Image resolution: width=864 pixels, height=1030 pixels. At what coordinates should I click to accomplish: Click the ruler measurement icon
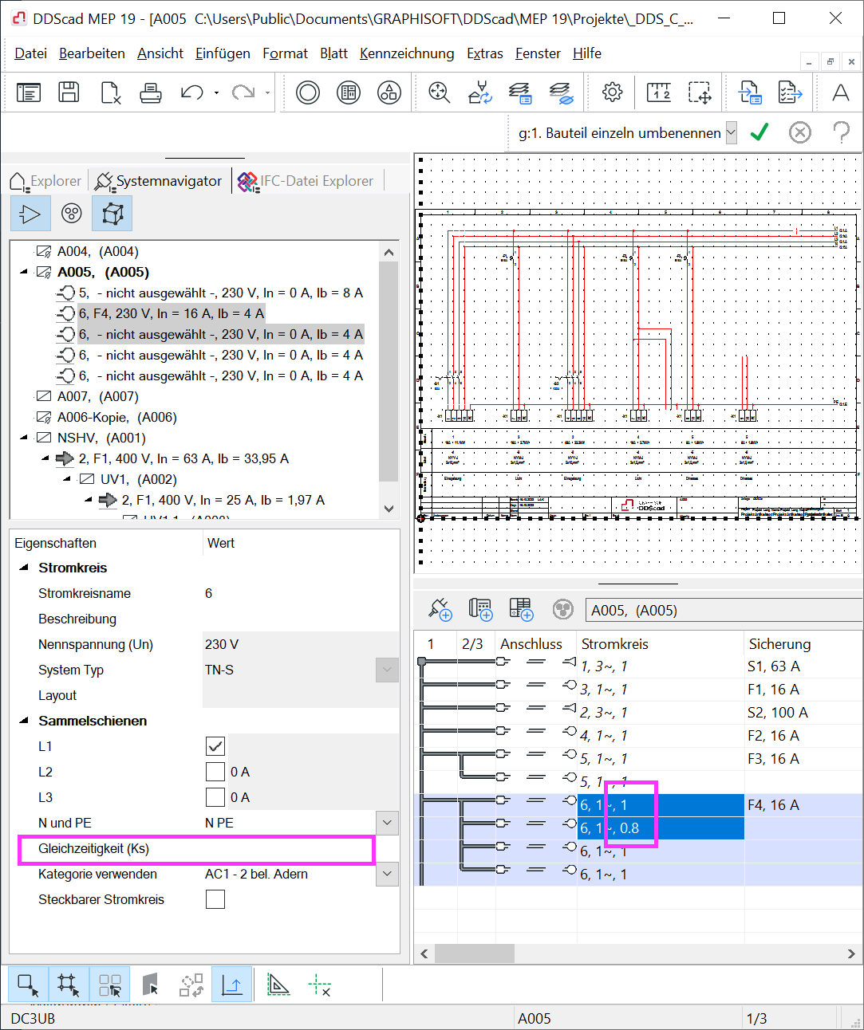[659, 92]
